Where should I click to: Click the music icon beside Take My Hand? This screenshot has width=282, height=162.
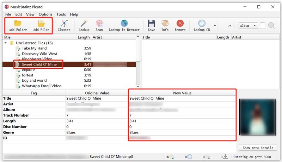[18, 49]
